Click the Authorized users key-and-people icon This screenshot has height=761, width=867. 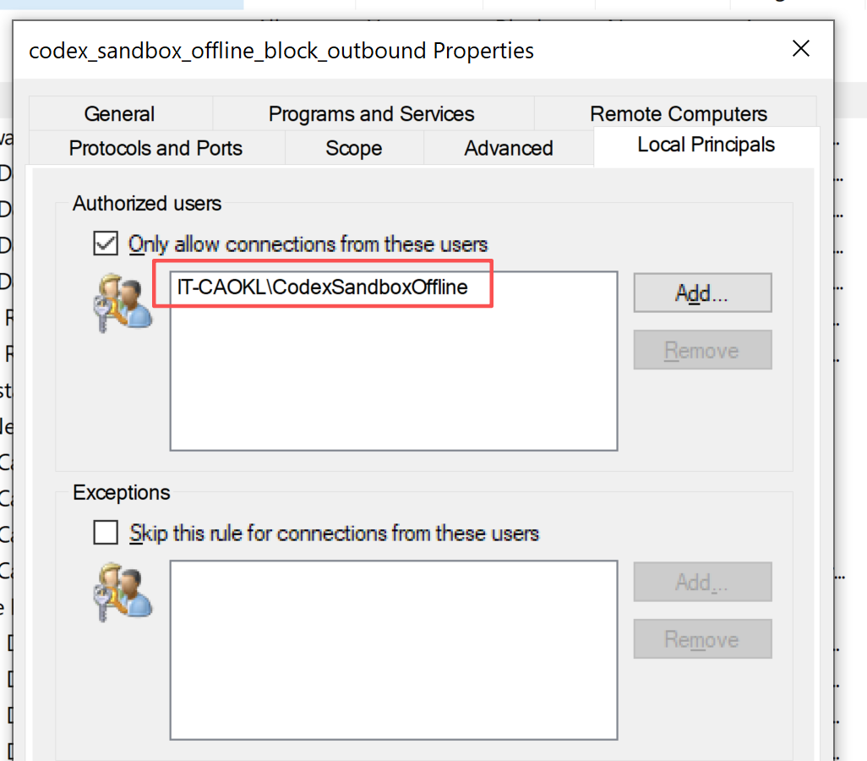123,303
